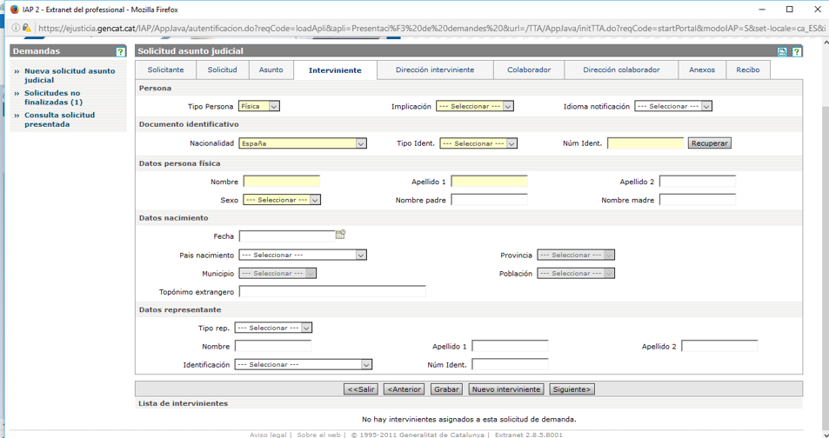Viewport: 829px width, 438px height.
Task: Open the calendar picker next to Fecha
Action: pyautogui.click(x=340, y=235)
